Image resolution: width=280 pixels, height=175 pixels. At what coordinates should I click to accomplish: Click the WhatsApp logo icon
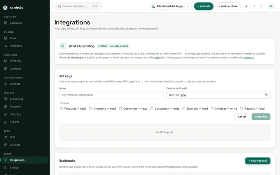pos(63,46)
